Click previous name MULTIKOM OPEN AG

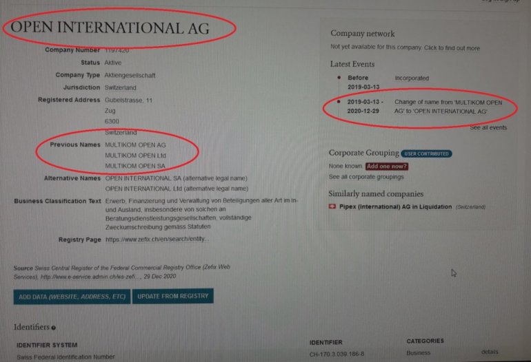(x=135, y=145)
